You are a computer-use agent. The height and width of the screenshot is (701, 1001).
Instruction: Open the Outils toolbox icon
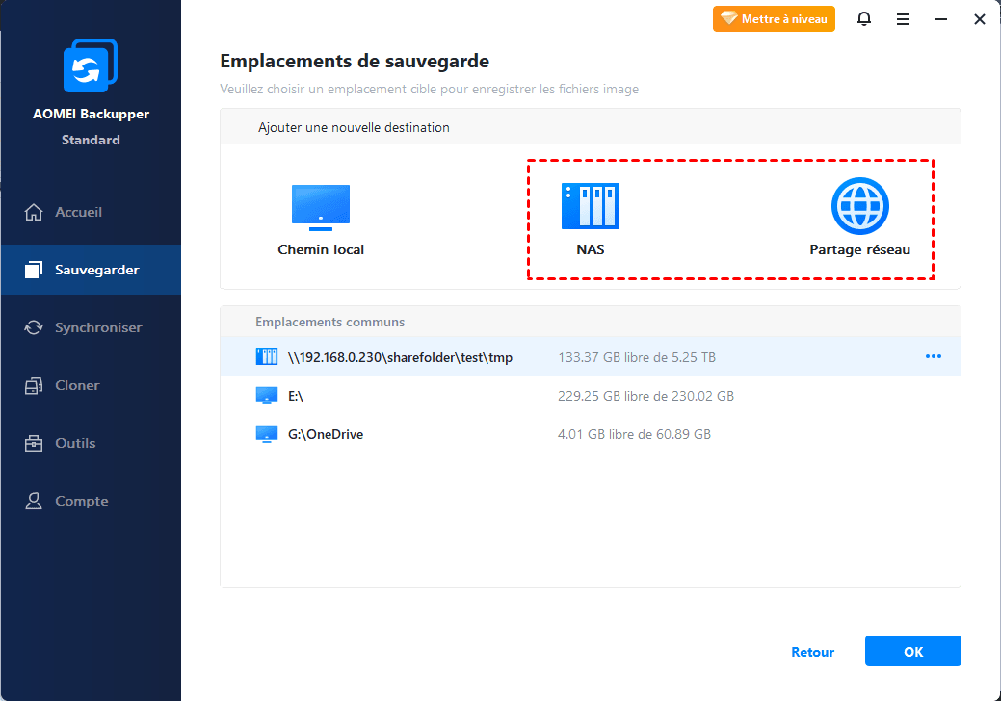(x=33, y=443)
